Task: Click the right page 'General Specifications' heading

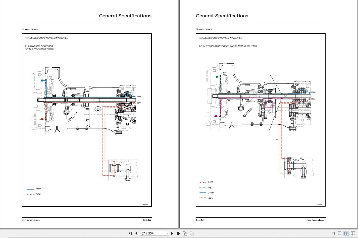Action: click(222, 16)
